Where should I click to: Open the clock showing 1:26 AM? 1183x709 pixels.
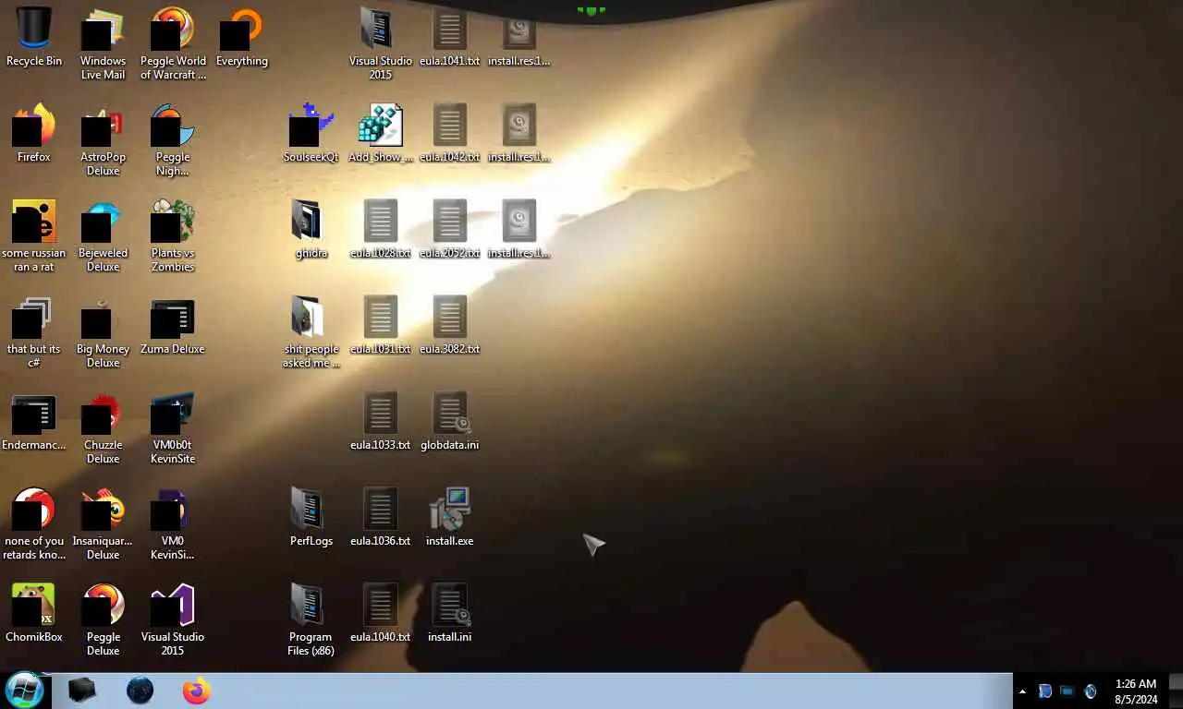(1136, 691)
